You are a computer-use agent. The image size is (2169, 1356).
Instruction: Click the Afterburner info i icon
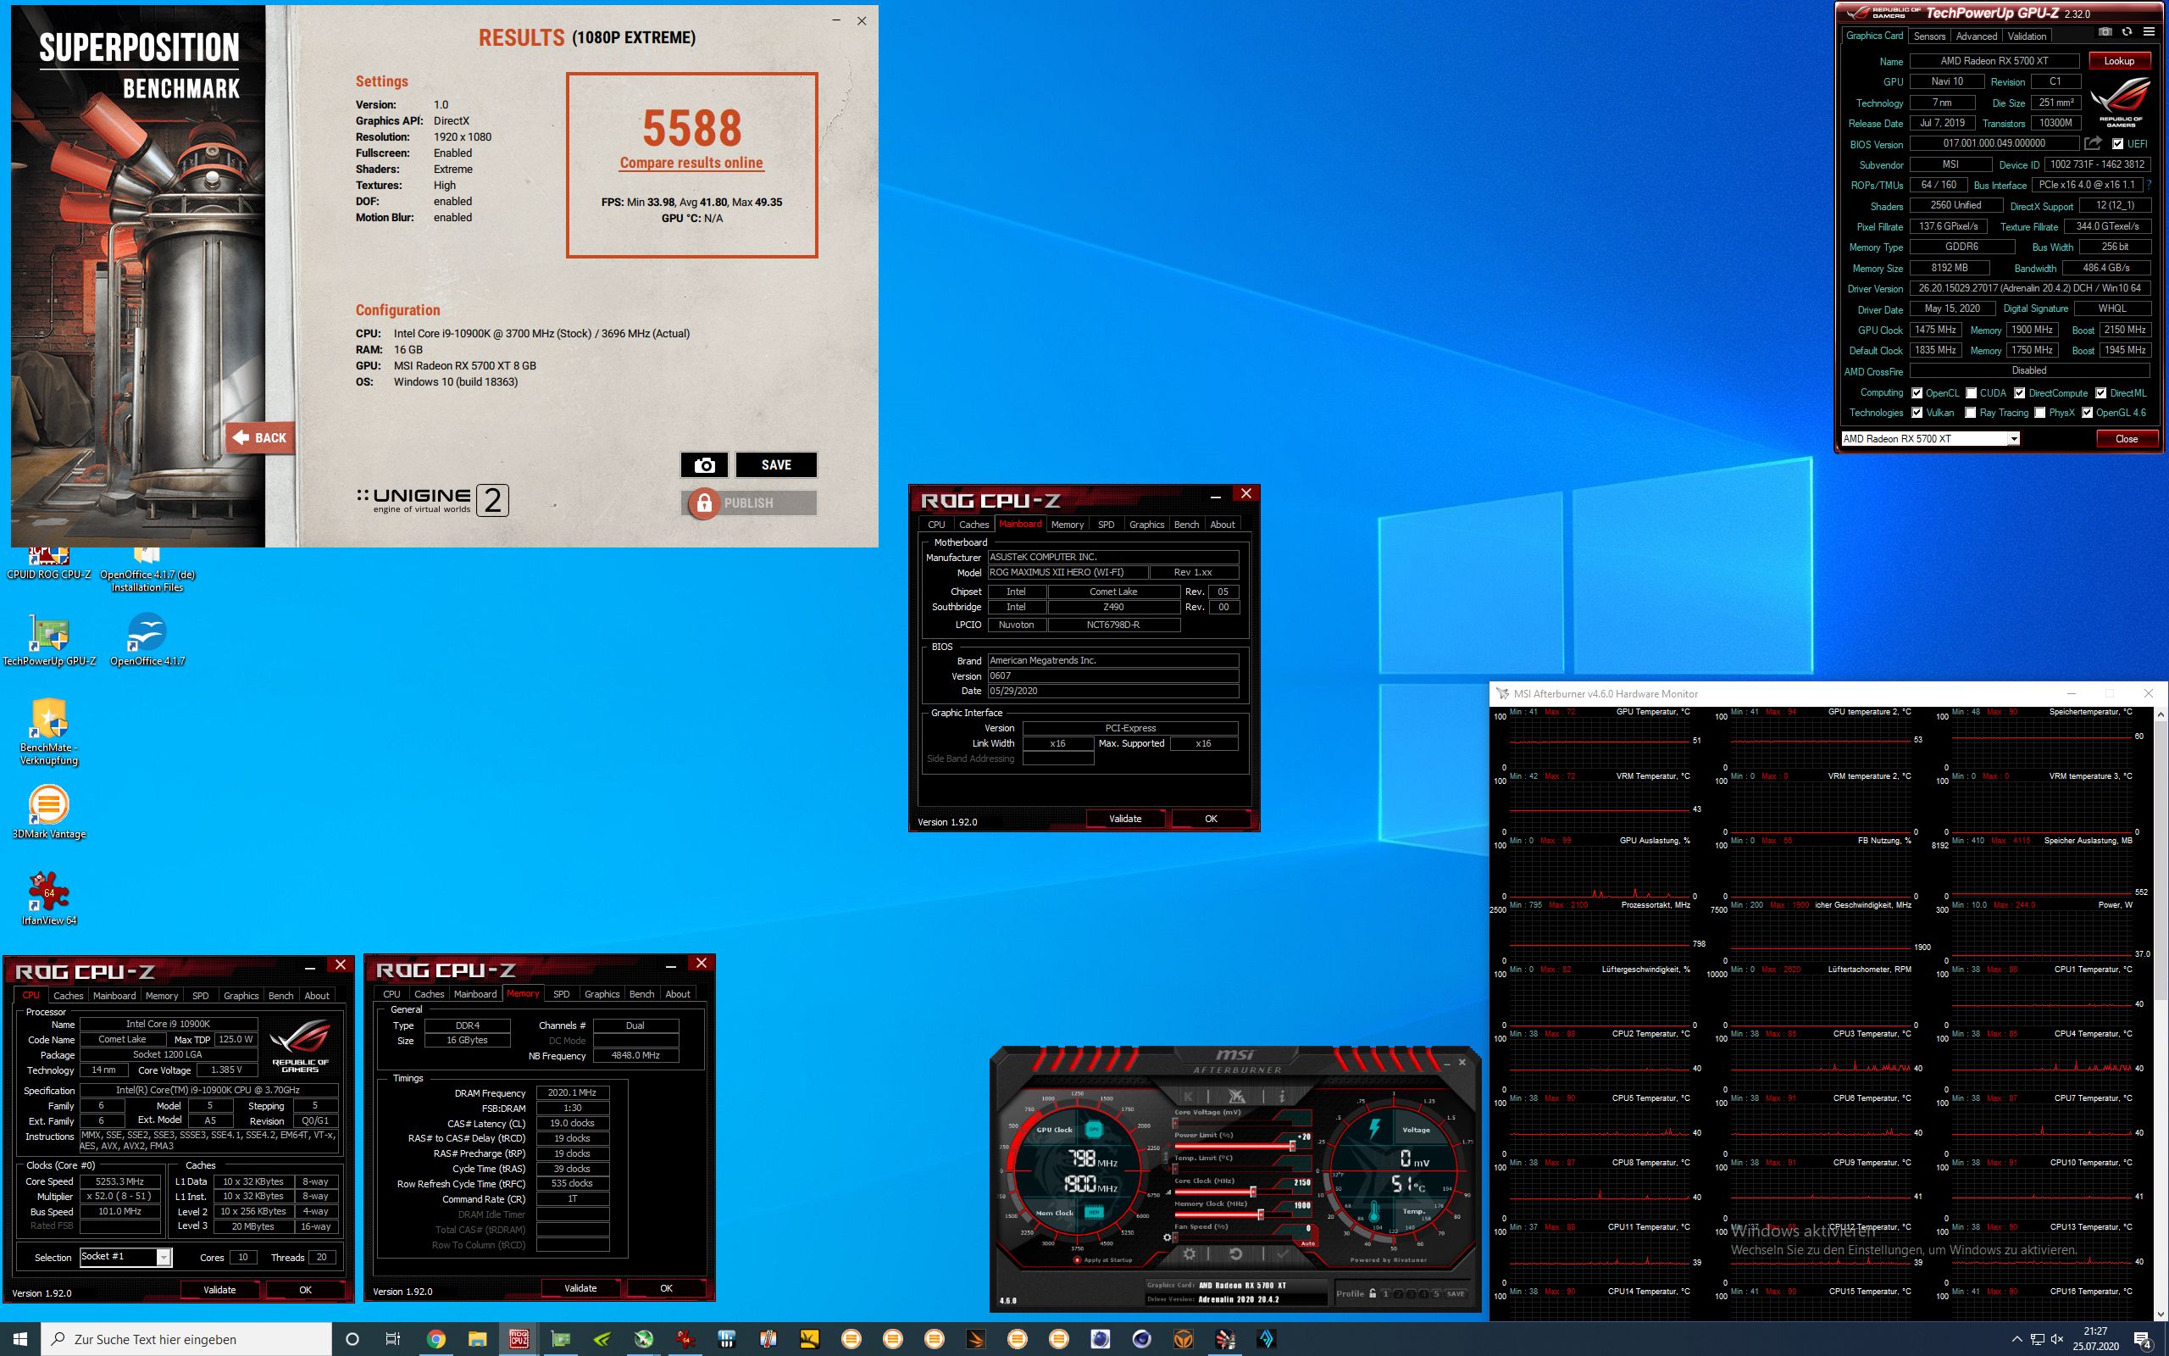(x=1282, y=1096)
